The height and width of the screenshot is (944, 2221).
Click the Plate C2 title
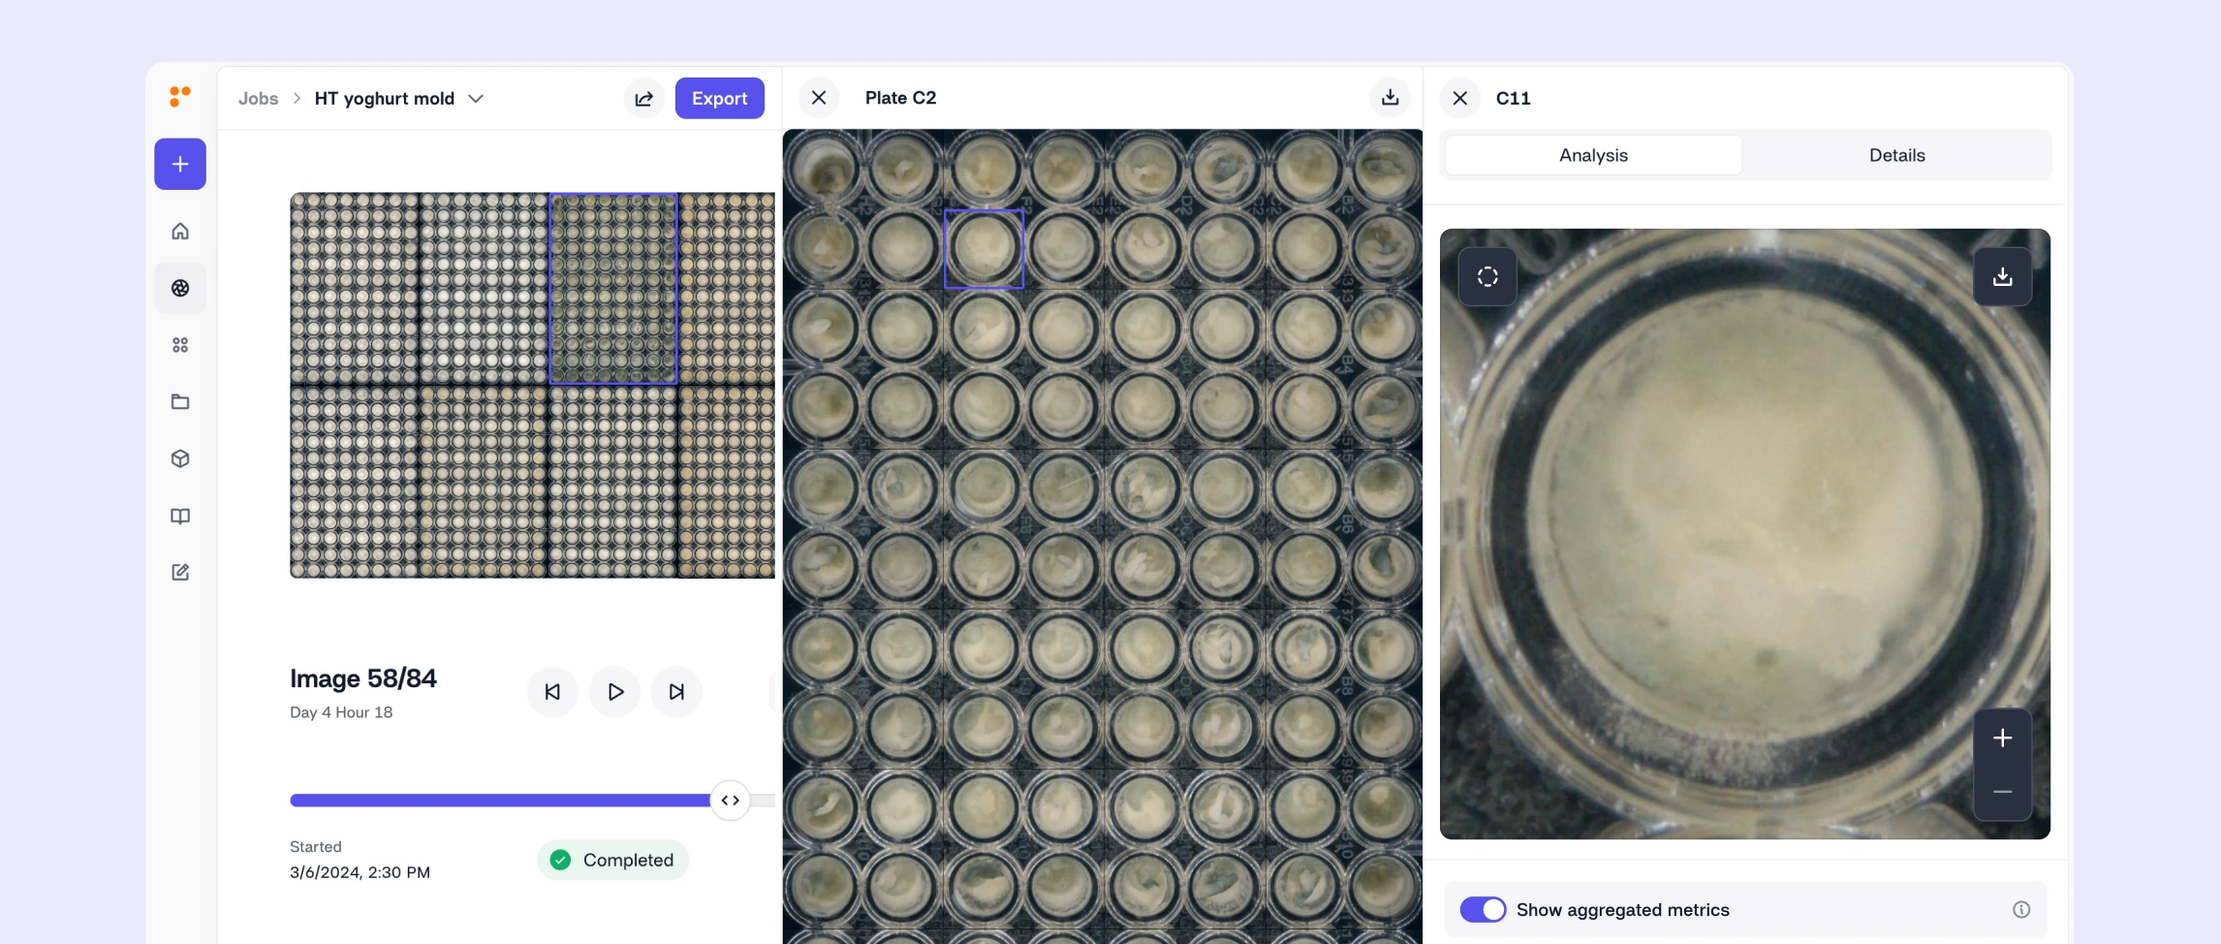point(900,98)
